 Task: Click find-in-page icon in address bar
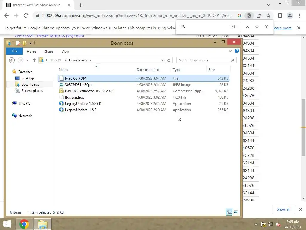(249, 16)
